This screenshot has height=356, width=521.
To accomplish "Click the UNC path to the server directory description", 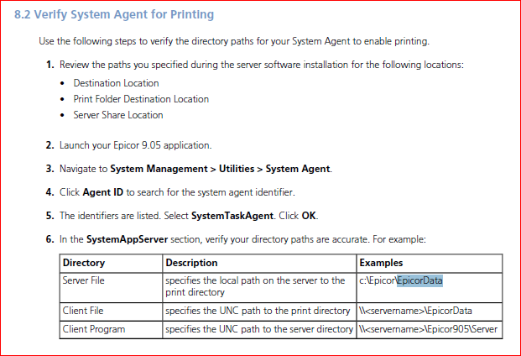I will pos(258,329).
